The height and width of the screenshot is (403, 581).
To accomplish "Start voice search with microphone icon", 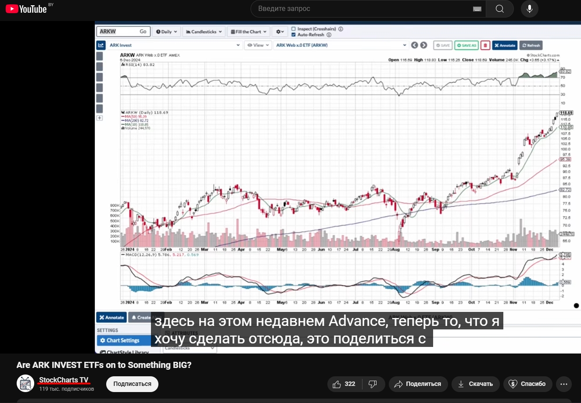I will [x=530, y=9].
